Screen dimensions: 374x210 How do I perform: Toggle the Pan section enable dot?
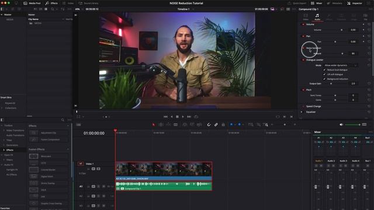(303, 36)
